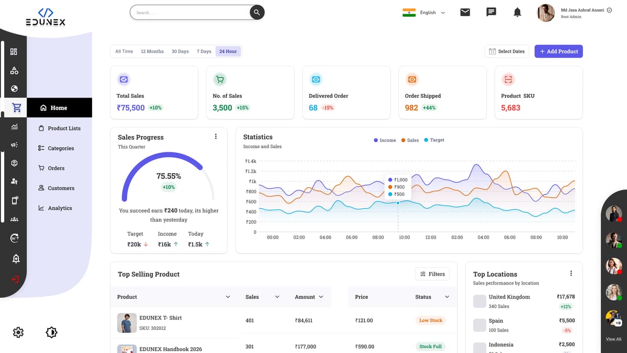Click the globe icon in sidebar
Viewport: 627px width, 353px height.
click(x=14, y=88)
